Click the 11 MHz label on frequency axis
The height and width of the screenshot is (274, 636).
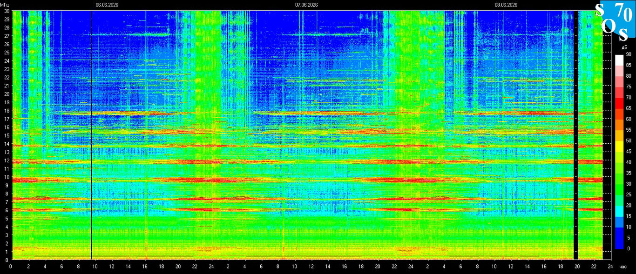tap(7, 169)
